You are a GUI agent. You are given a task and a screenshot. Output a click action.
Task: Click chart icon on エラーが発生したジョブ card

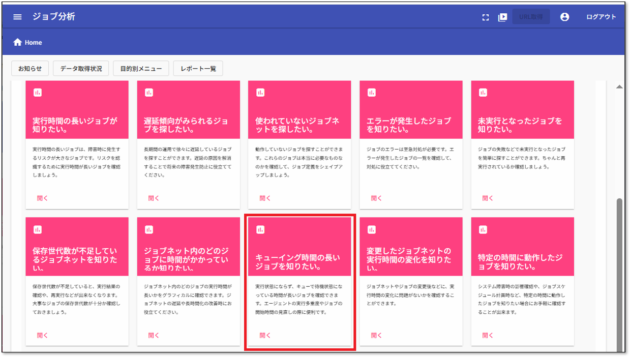point(372,93)
